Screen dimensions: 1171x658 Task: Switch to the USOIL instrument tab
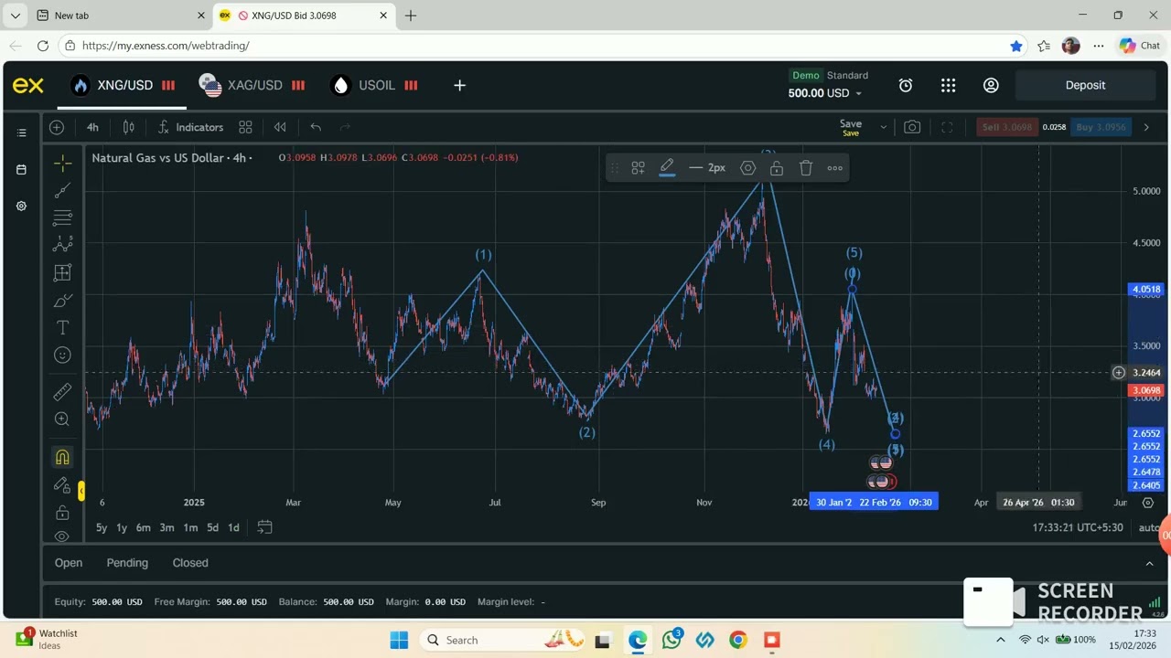[375, 85]
